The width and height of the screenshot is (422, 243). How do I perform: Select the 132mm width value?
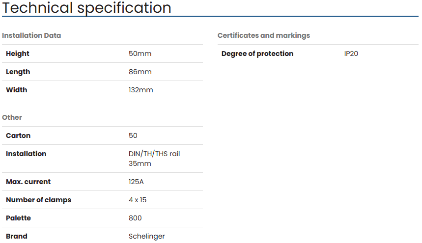click(141, 90)
